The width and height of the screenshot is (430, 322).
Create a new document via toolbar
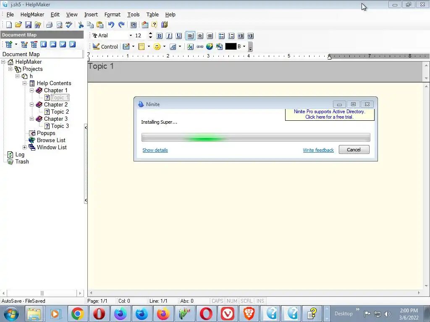click(9, 25)
